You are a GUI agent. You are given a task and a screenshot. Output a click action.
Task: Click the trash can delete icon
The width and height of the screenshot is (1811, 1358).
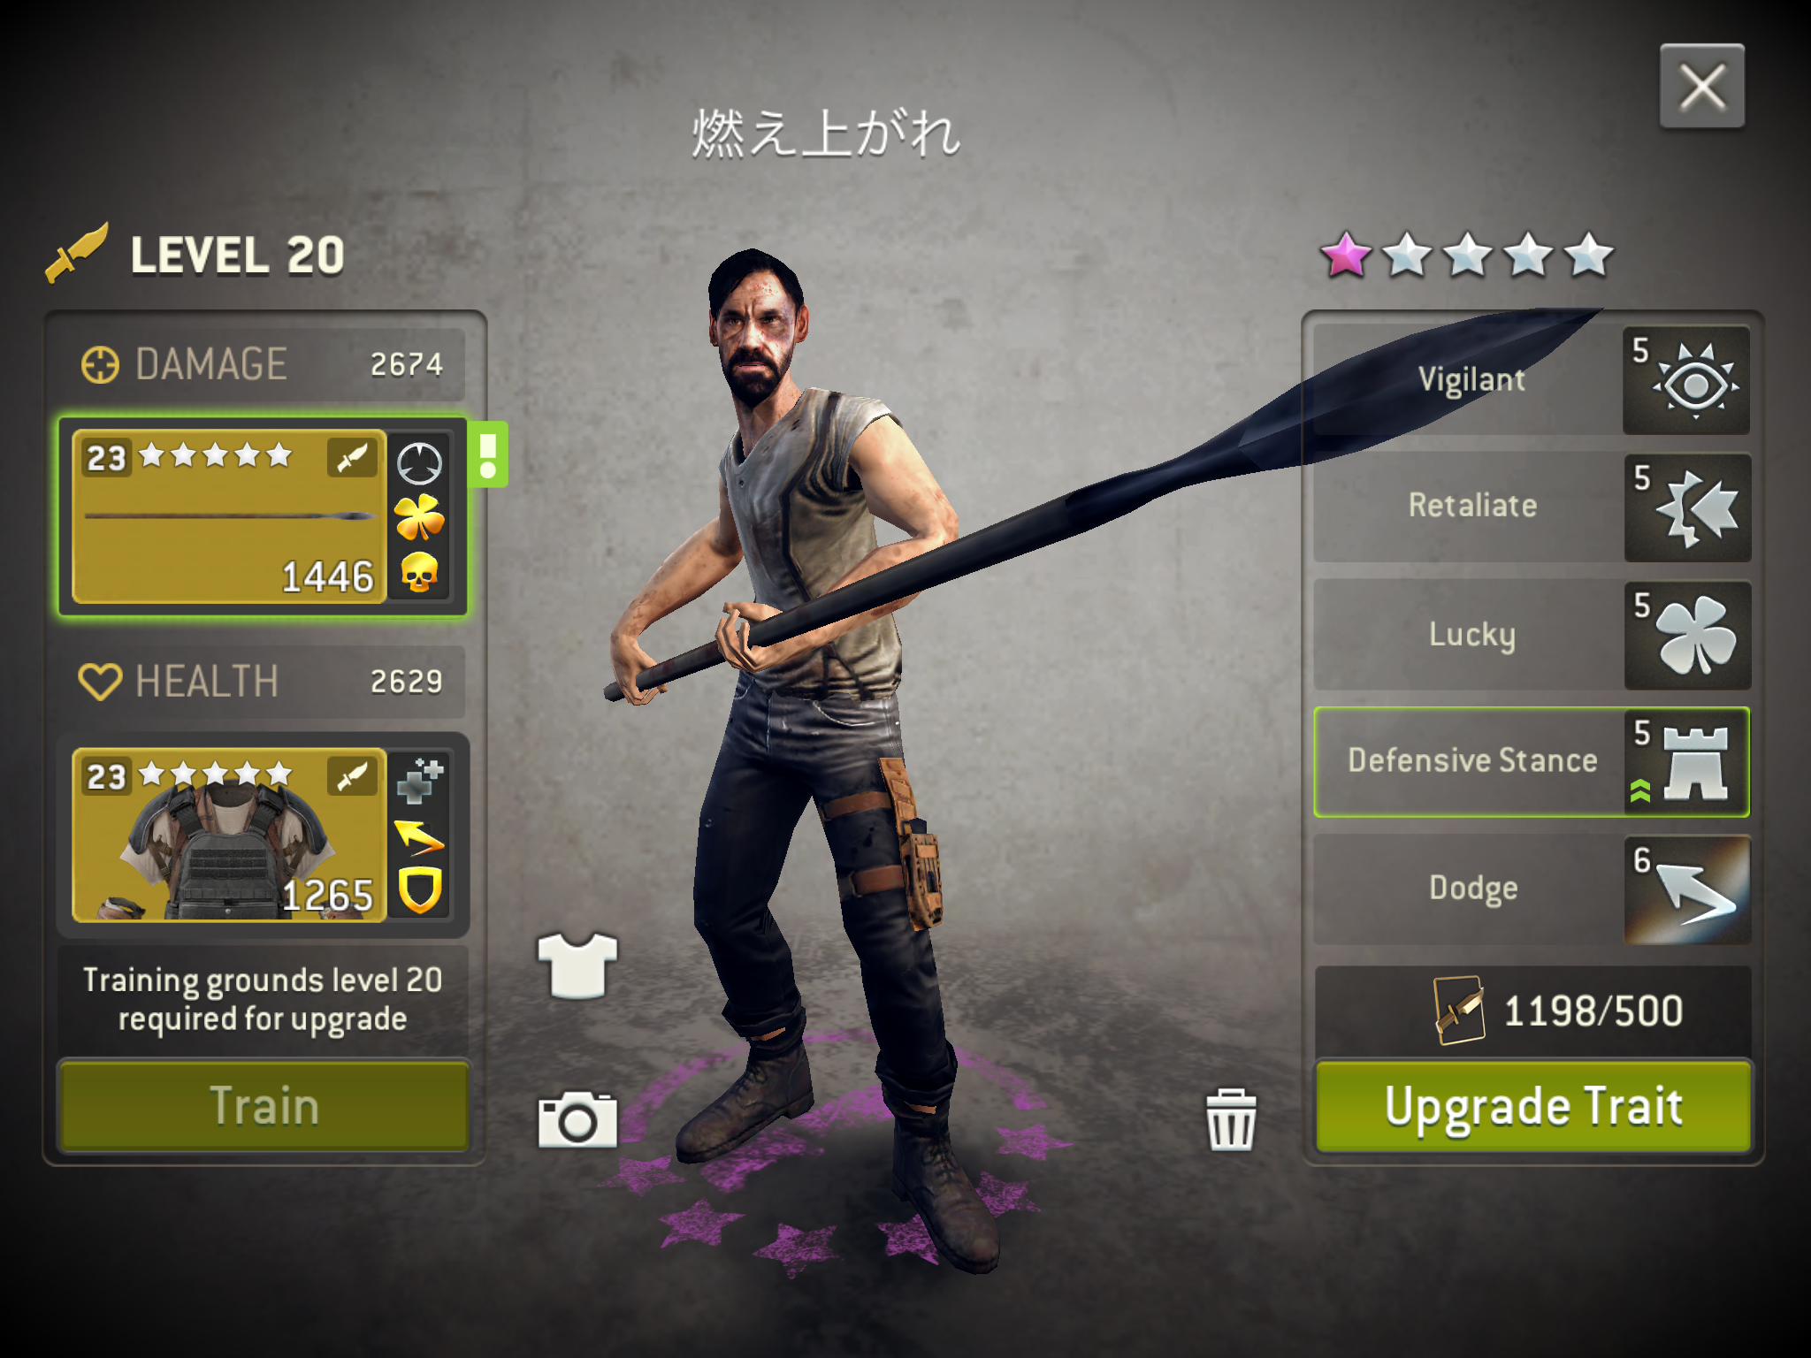[x=1231, y=1120]
